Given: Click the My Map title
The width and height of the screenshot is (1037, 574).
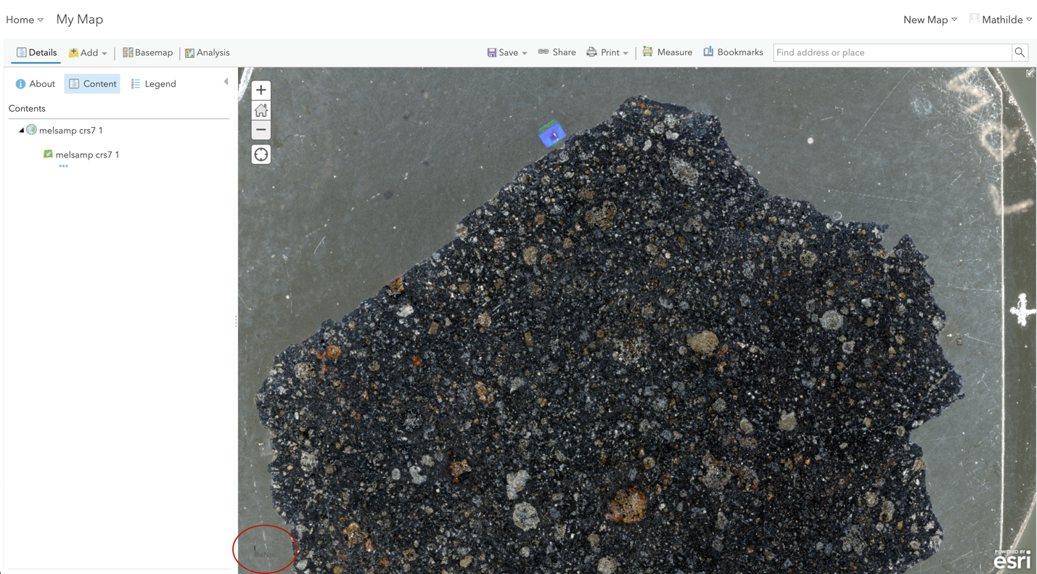Looking at the screenshot, I should coord(80,20).
